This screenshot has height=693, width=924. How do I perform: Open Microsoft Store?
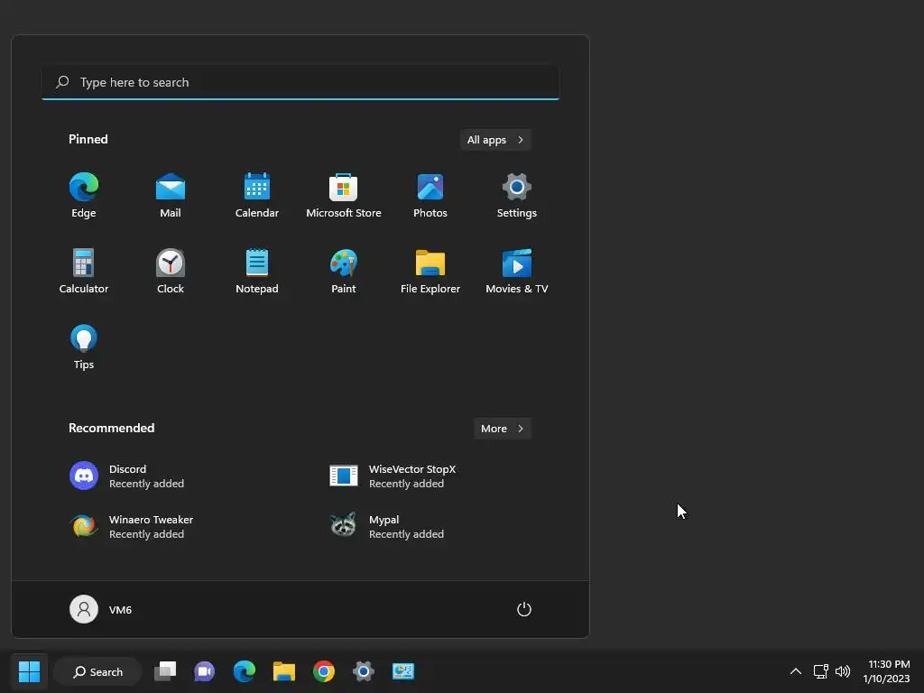[x=344, y=196]
